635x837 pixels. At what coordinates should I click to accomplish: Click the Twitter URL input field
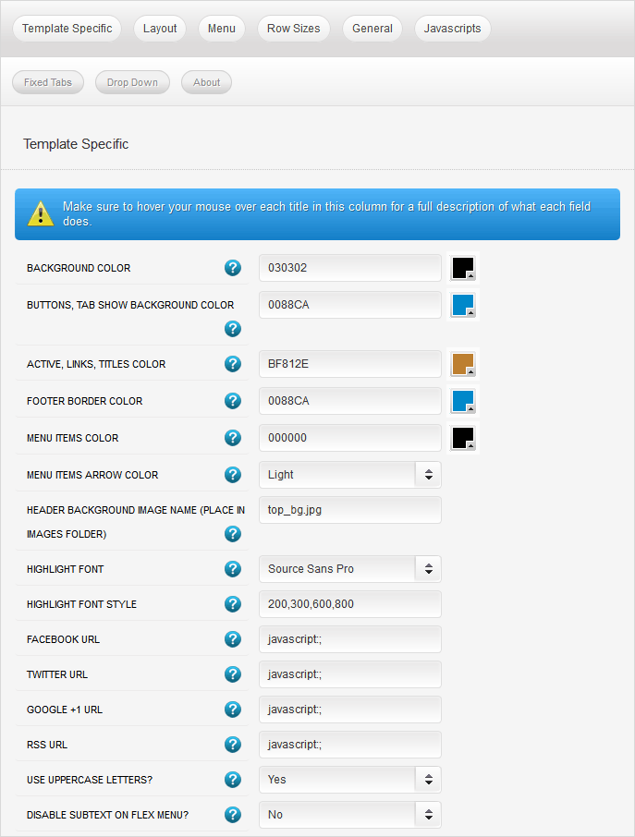(350, 674)
